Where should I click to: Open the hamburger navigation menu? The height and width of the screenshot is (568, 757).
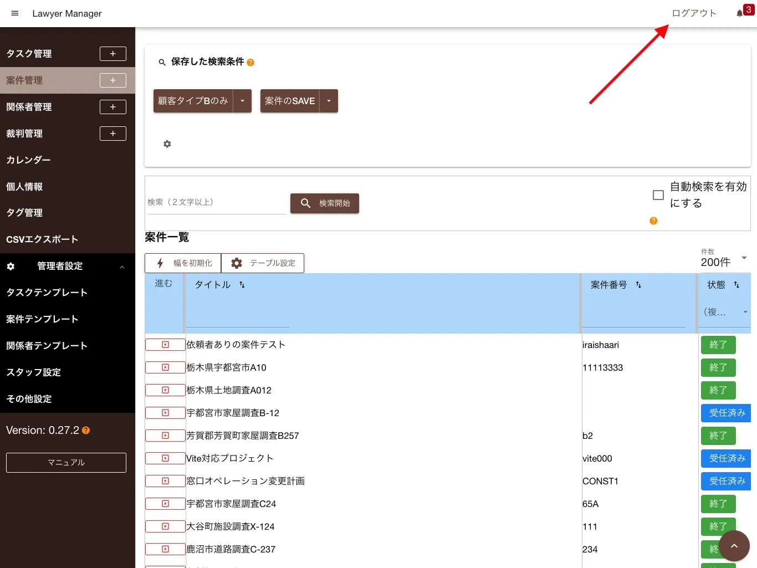[x=15, y=13]
